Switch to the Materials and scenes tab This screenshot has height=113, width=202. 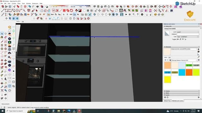coord(177,101)
